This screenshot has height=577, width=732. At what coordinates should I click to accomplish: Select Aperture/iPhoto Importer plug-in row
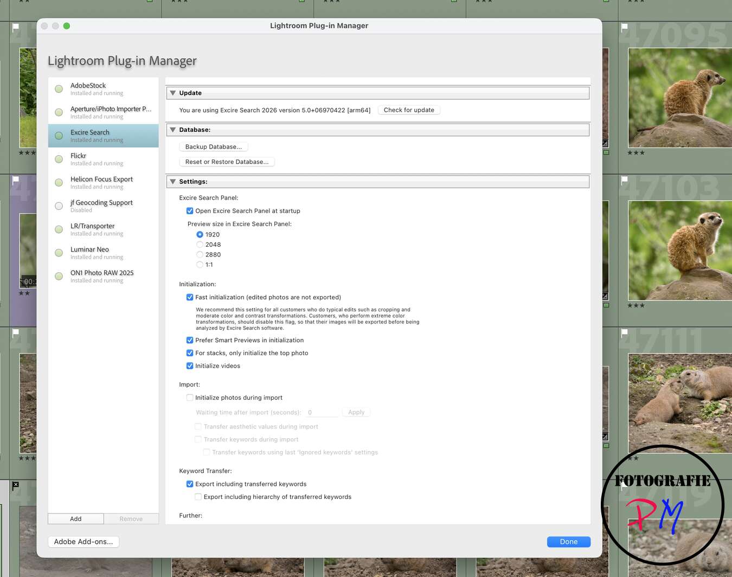(x=103, y=112)
